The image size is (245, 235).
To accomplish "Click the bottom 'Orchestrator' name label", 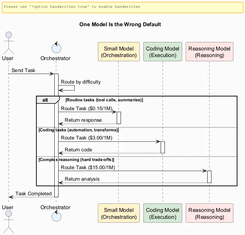I will 55,207.
